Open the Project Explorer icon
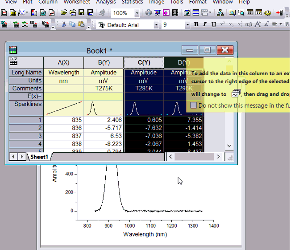The width and height of the screenshot is (291, 252). click(x=220, y=13)
